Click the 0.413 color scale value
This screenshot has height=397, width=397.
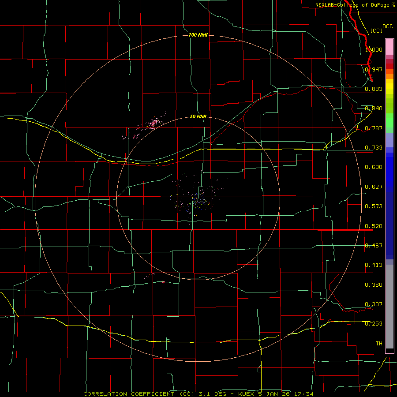[374, 265]
